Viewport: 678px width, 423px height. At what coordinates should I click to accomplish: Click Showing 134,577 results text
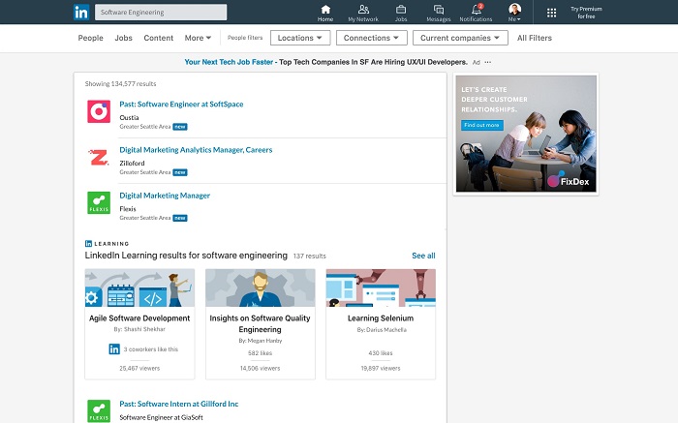pos(120,84)
